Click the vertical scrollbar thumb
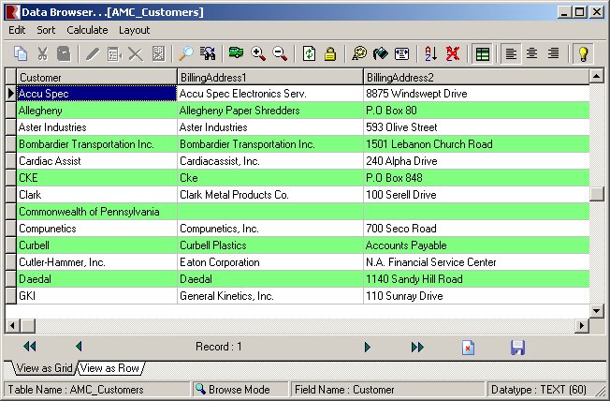The height and width of the screenshot is (401, 610). (x=596, y=194)
